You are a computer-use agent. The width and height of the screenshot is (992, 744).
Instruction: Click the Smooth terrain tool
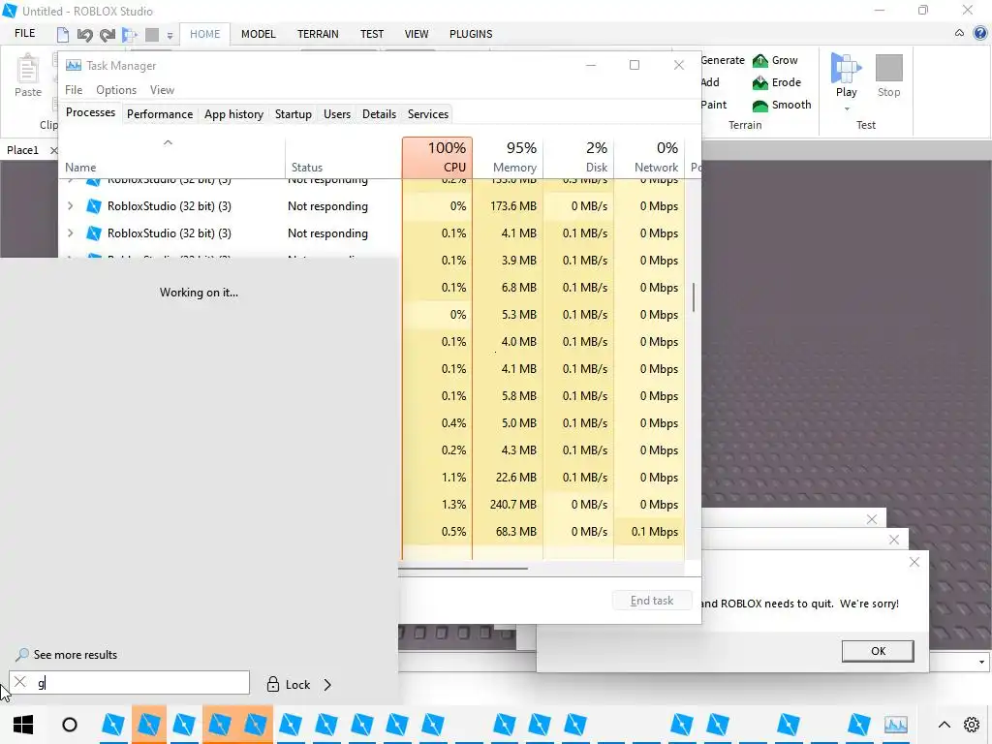coord(782,105)
